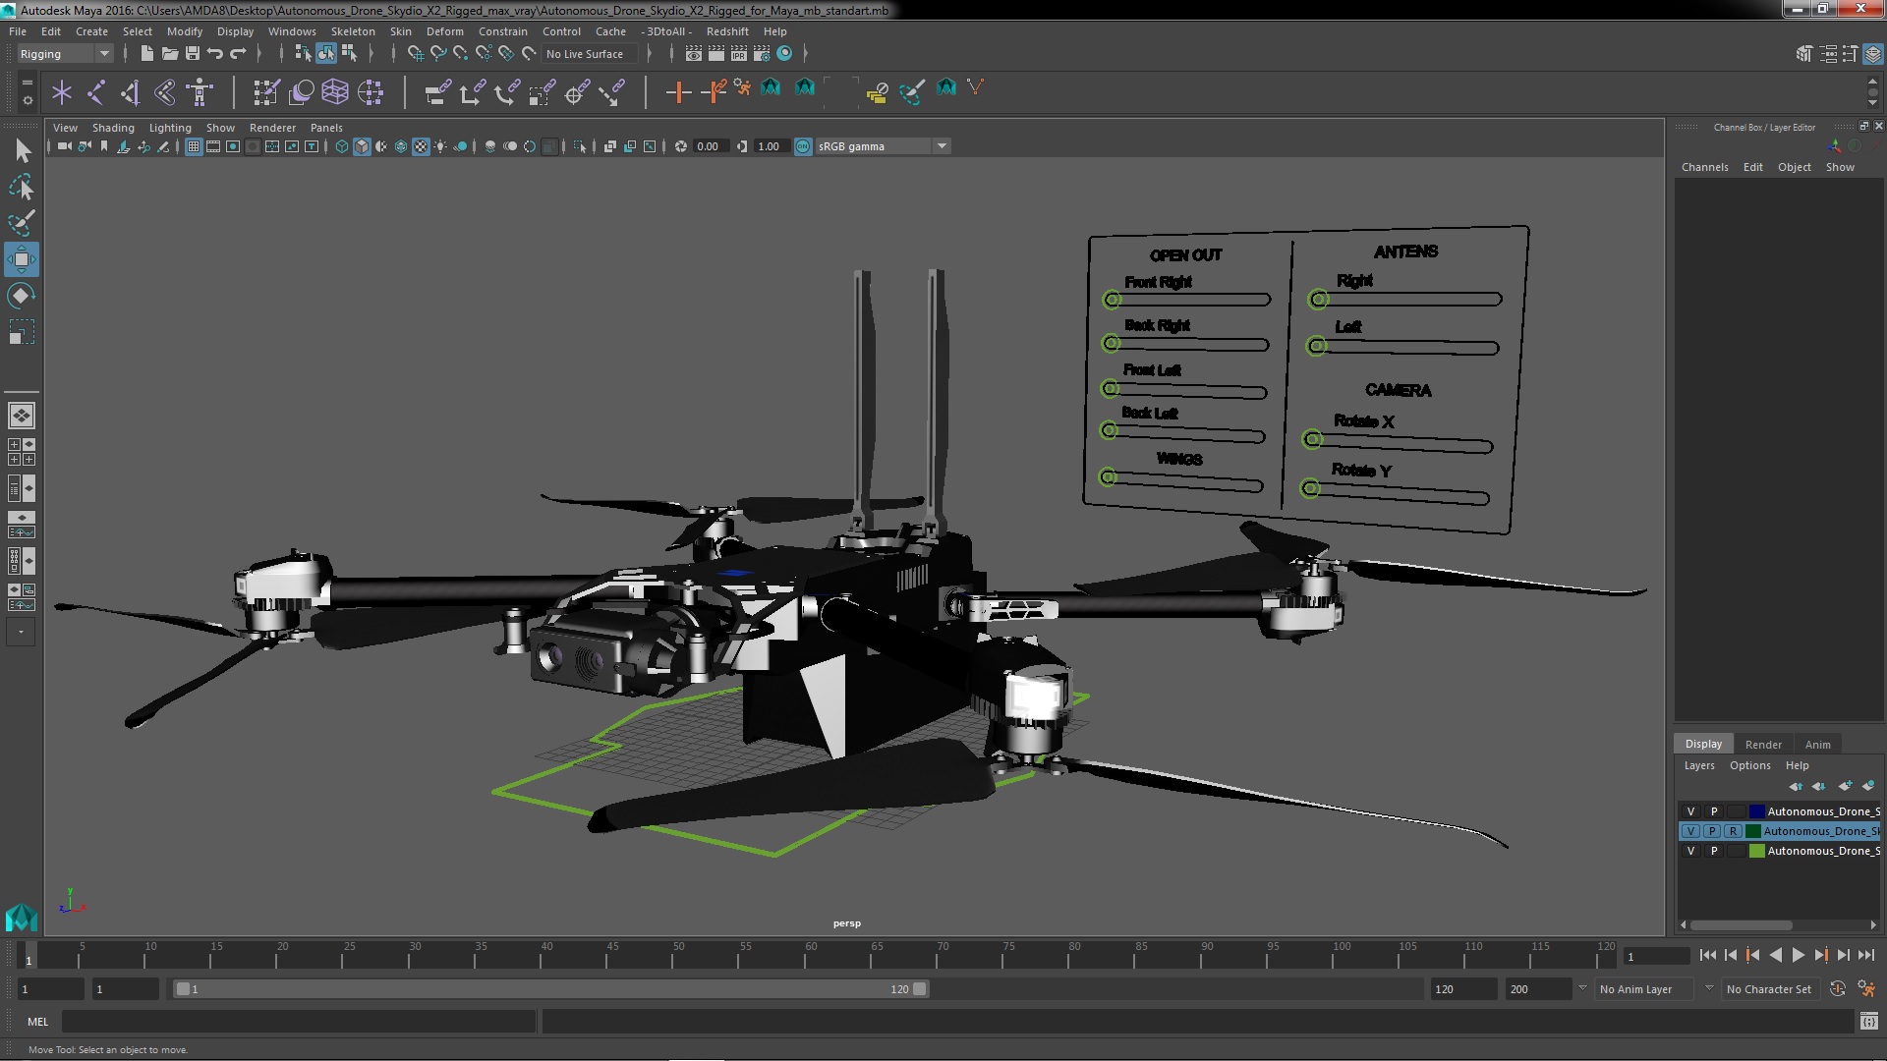Screen dimensions: 1887x1061
Task: Toggle P playback of third drone layer
Action: pos(1714,851)
